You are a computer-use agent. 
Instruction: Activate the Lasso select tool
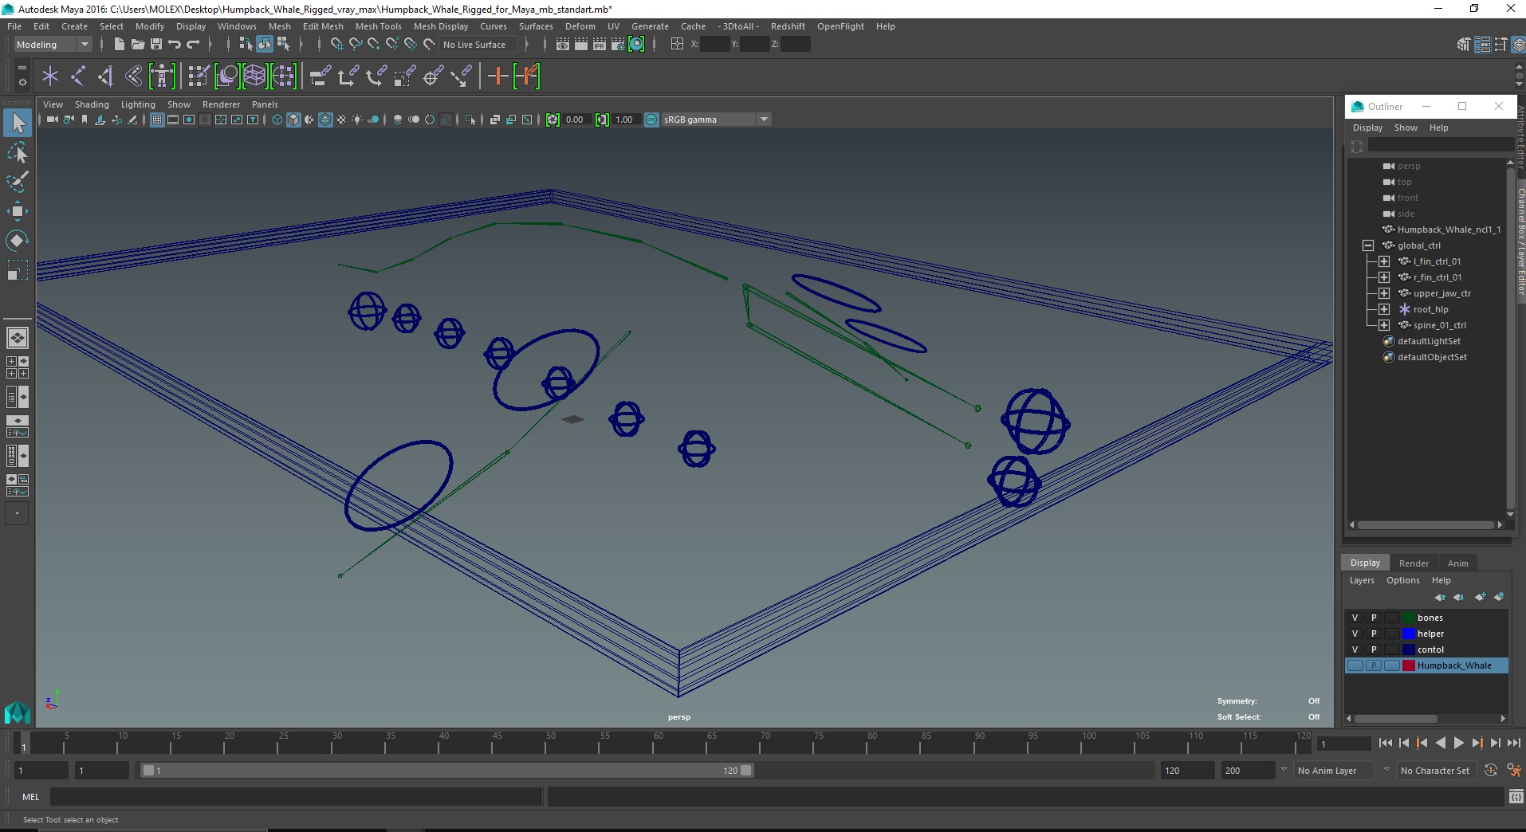[18, 152]
